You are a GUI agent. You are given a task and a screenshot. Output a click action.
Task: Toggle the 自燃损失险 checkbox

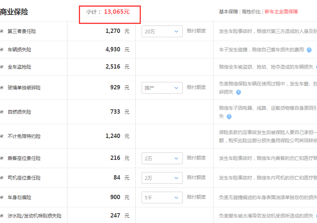click(2, 112)
